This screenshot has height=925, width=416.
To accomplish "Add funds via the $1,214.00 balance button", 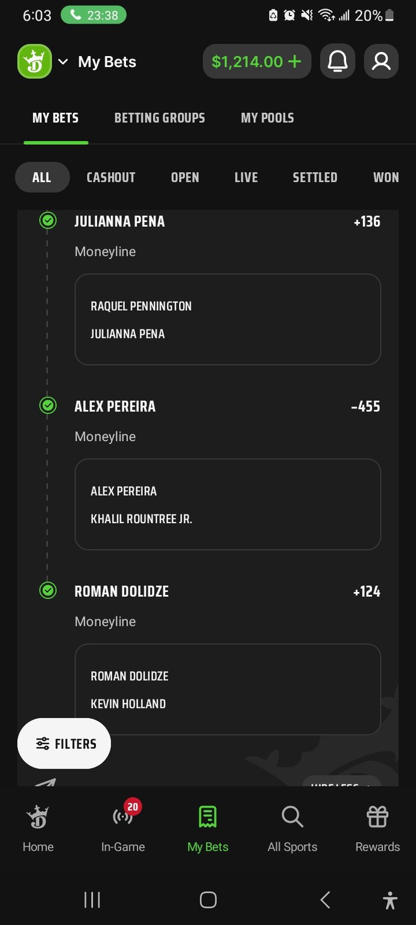I will click(257, 62).
